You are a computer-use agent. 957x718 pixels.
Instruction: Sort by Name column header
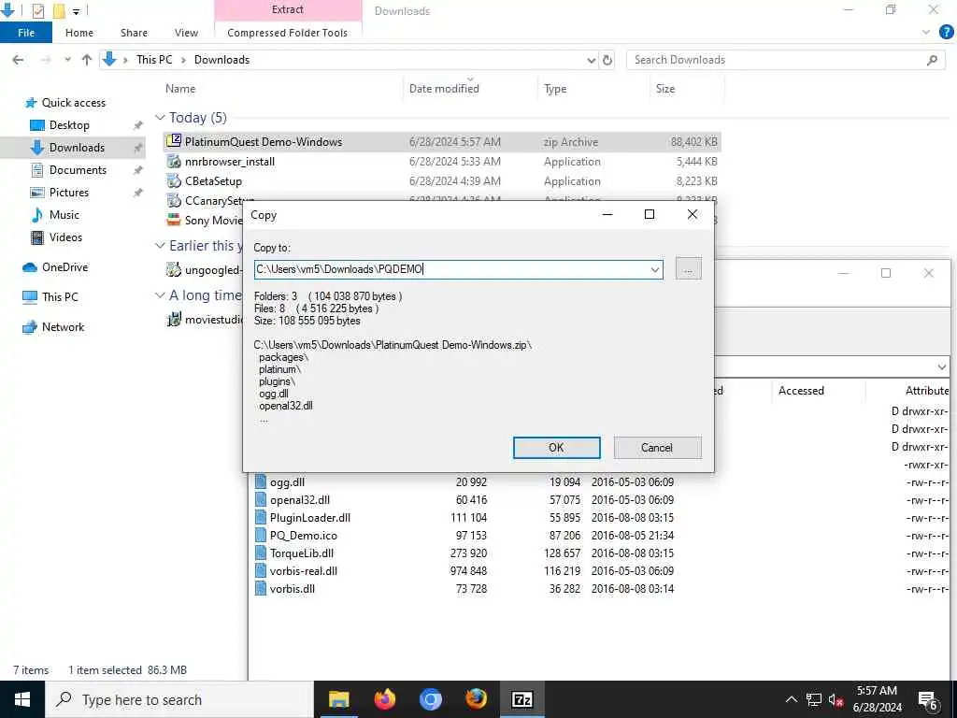180,89
